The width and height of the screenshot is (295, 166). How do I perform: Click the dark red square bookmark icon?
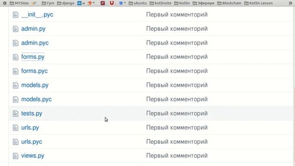click(102, 3)
